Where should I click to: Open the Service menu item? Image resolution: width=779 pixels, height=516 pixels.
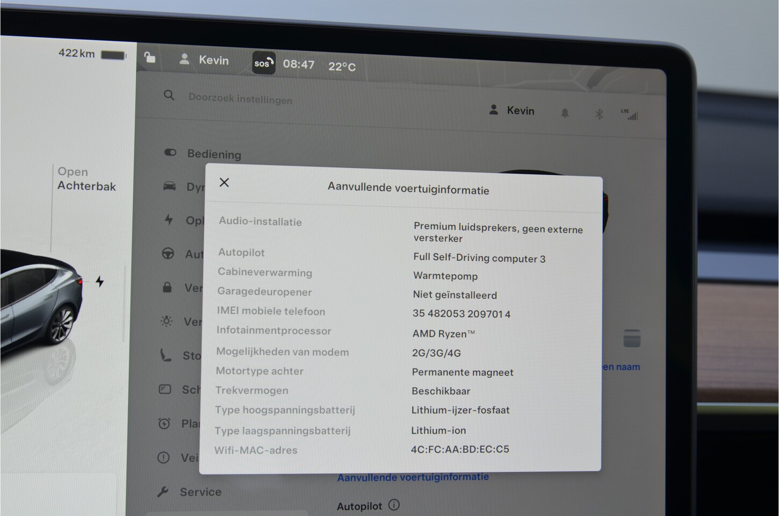point(189,491)
